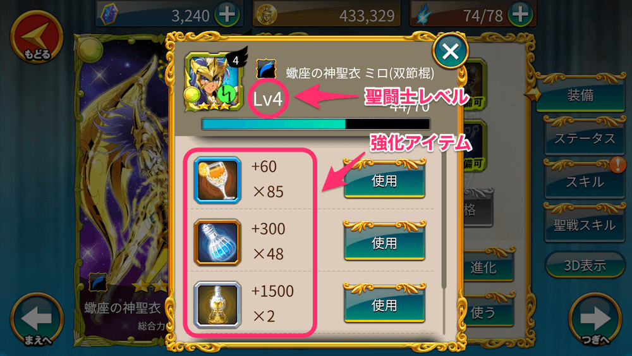
Task: Select the golden bottle +1500 item icon
Action: pyautogui.click(x=217, y=305)
